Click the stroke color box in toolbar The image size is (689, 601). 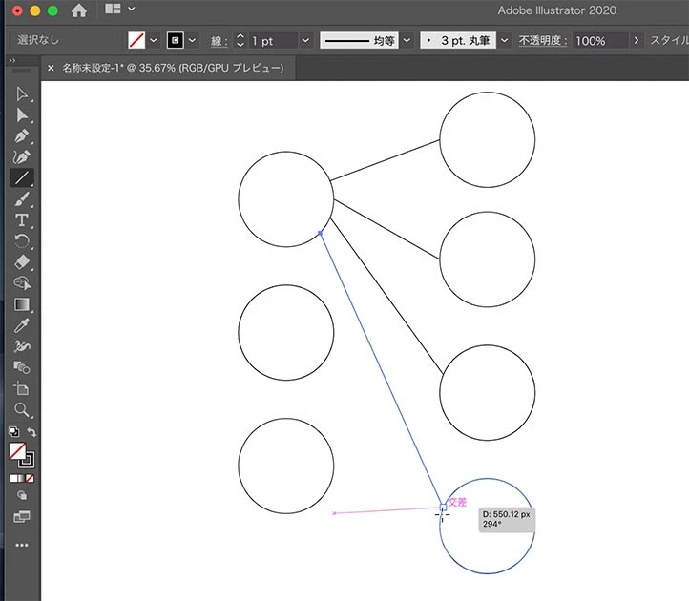tap(28, 461)
